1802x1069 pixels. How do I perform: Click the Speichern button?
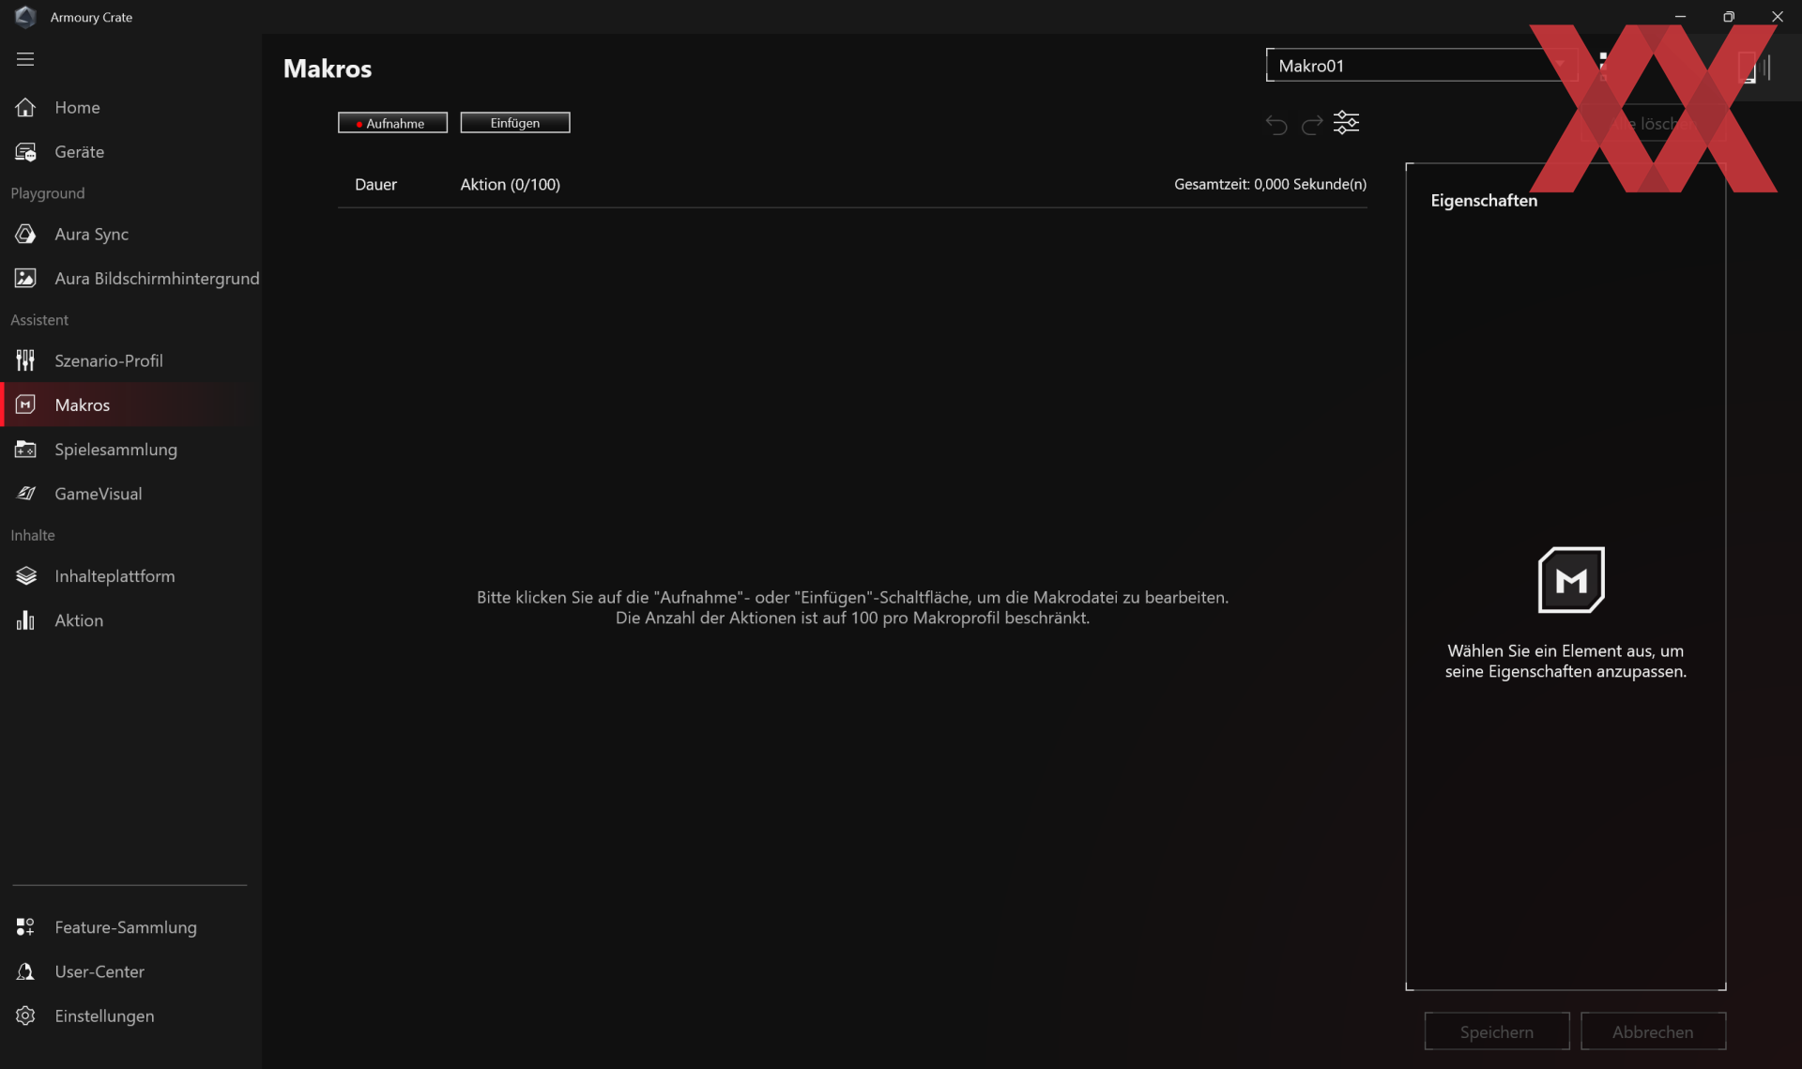[x=1496, y=1031]
